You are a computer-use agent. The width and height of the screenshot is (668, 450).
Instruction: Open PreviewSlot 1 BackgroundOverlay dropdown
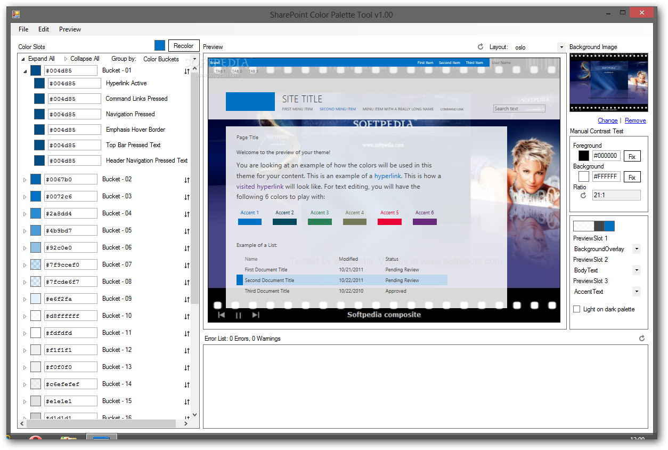pos(637,249)
